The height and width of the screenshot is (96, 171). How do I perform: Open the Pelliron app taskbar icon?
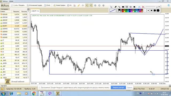pos(58,94)
